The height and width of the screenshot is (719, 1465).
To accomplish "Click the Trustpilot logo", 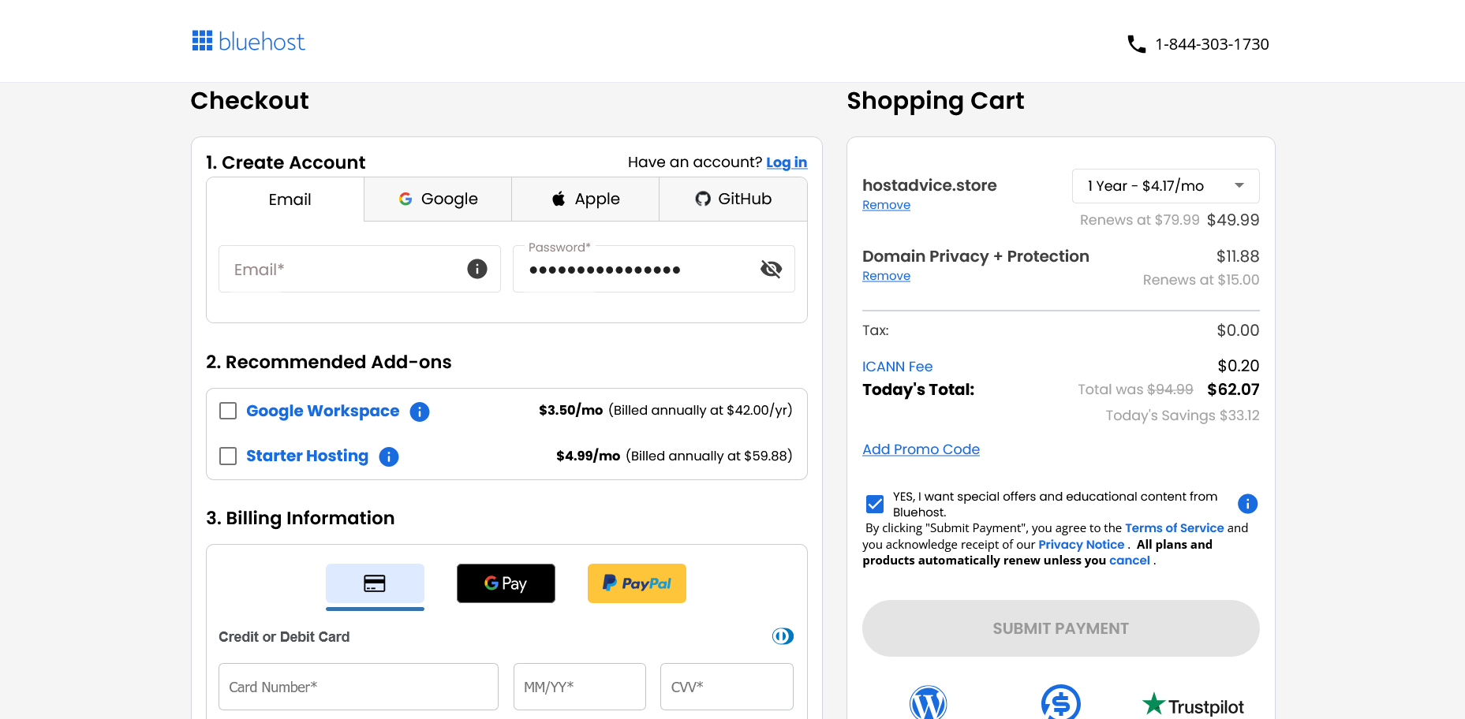I will pyautogui.click(x=1193, y=705).
